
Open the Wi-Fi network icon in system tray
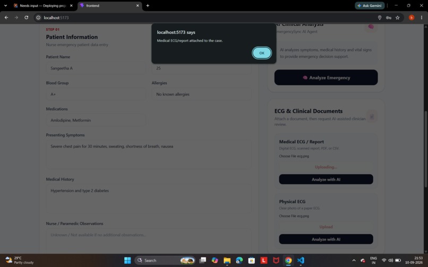[384, 260]
